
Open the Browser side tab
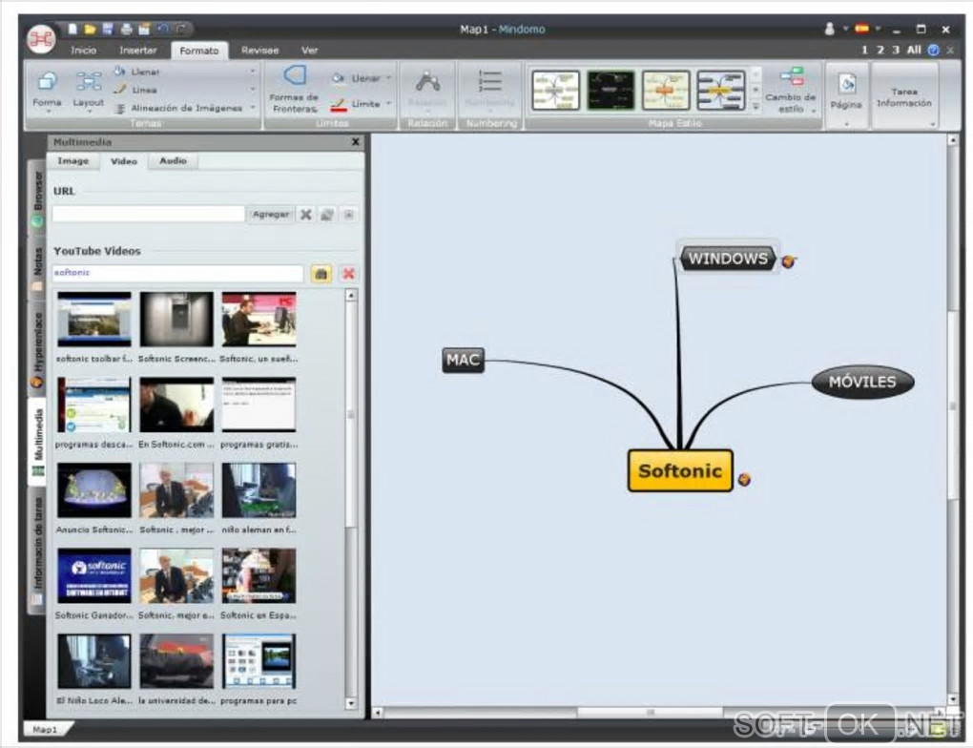point(38,197)
